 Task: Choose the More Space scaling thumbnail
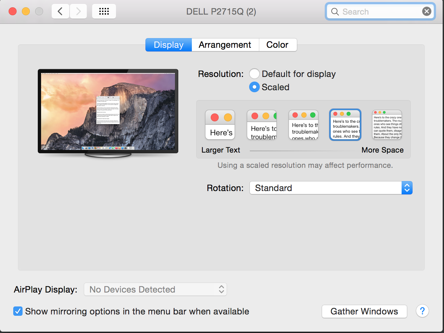[387, 125]
